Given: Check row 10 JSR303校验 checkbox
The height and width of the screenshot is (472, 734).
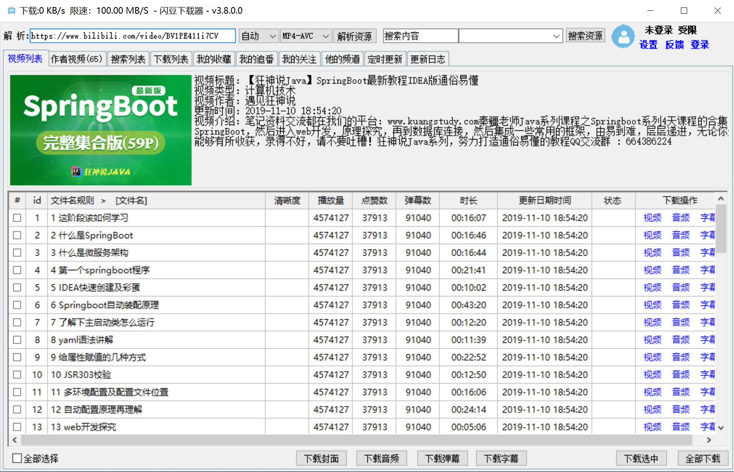Looking at the screenshot, I should tap(17, 374).
